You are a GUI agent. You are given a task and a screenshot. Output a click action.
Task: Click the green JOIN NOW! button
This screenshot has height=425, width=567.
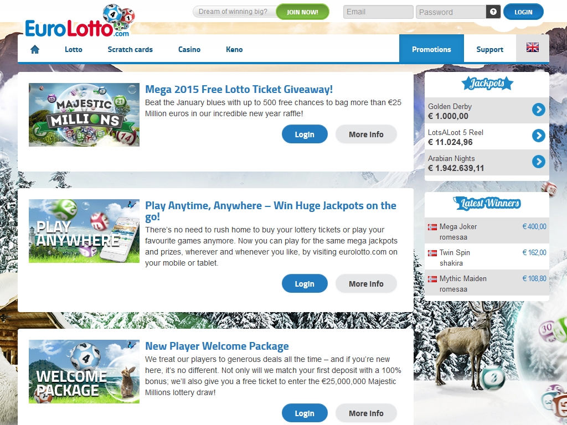click(x=303, y=12)
